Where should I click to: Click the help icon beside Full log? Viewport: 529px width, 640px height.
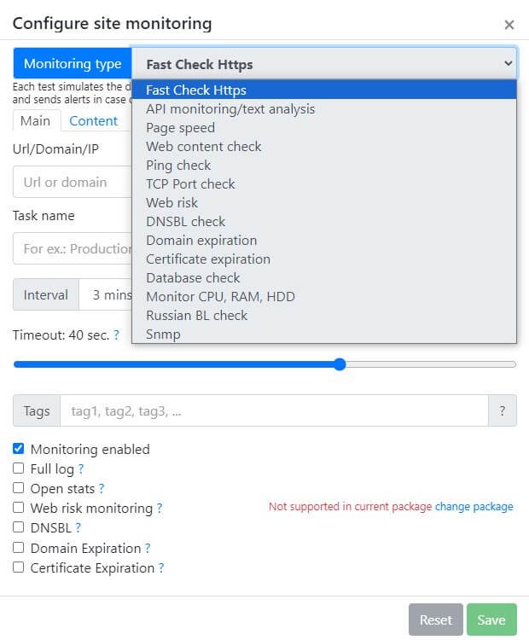pos(81,469)
